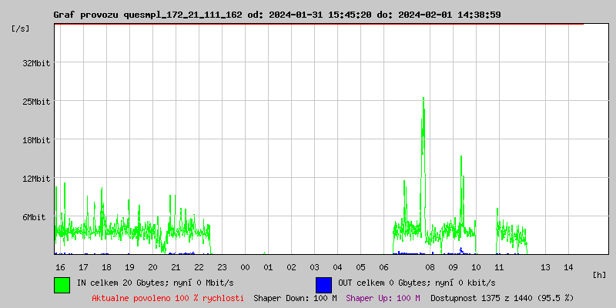The width and height of the screenshot is (616, 308).
Task: Click the tallest green traffic peak near 25Mbit
Action: coord(423,100)
